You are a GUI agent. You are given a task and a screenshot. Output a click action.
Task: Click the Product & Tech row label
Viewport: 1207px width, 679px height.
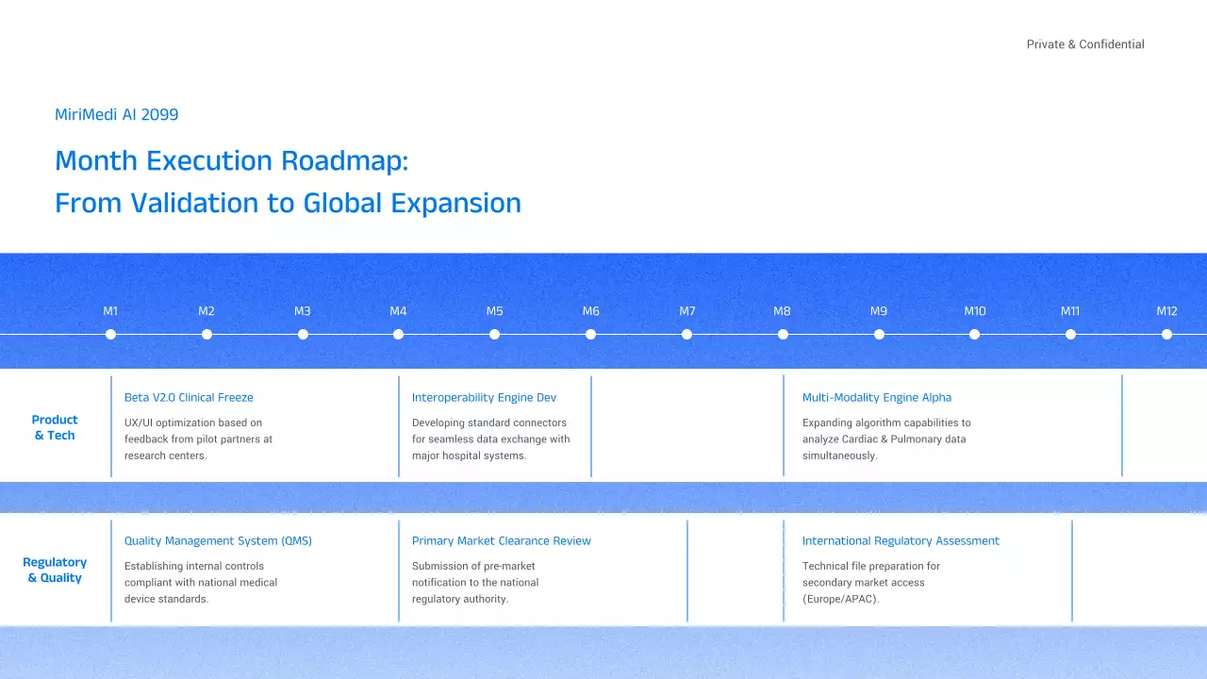point(55,427)
